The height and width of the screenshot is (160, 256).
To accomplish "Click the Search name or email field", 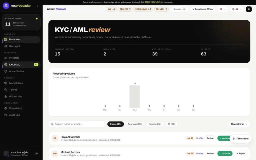I will coord(77,124).
